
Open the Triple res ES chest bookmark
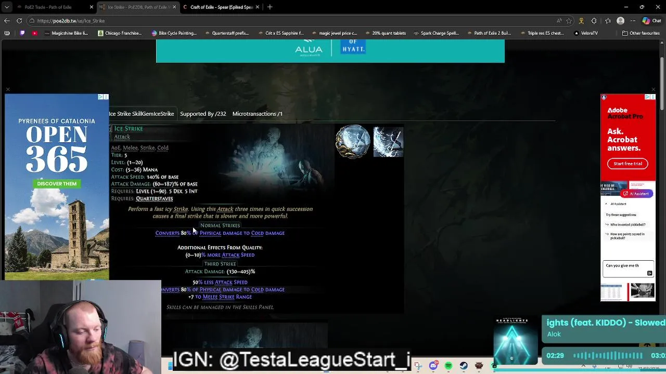pos(542,33)
